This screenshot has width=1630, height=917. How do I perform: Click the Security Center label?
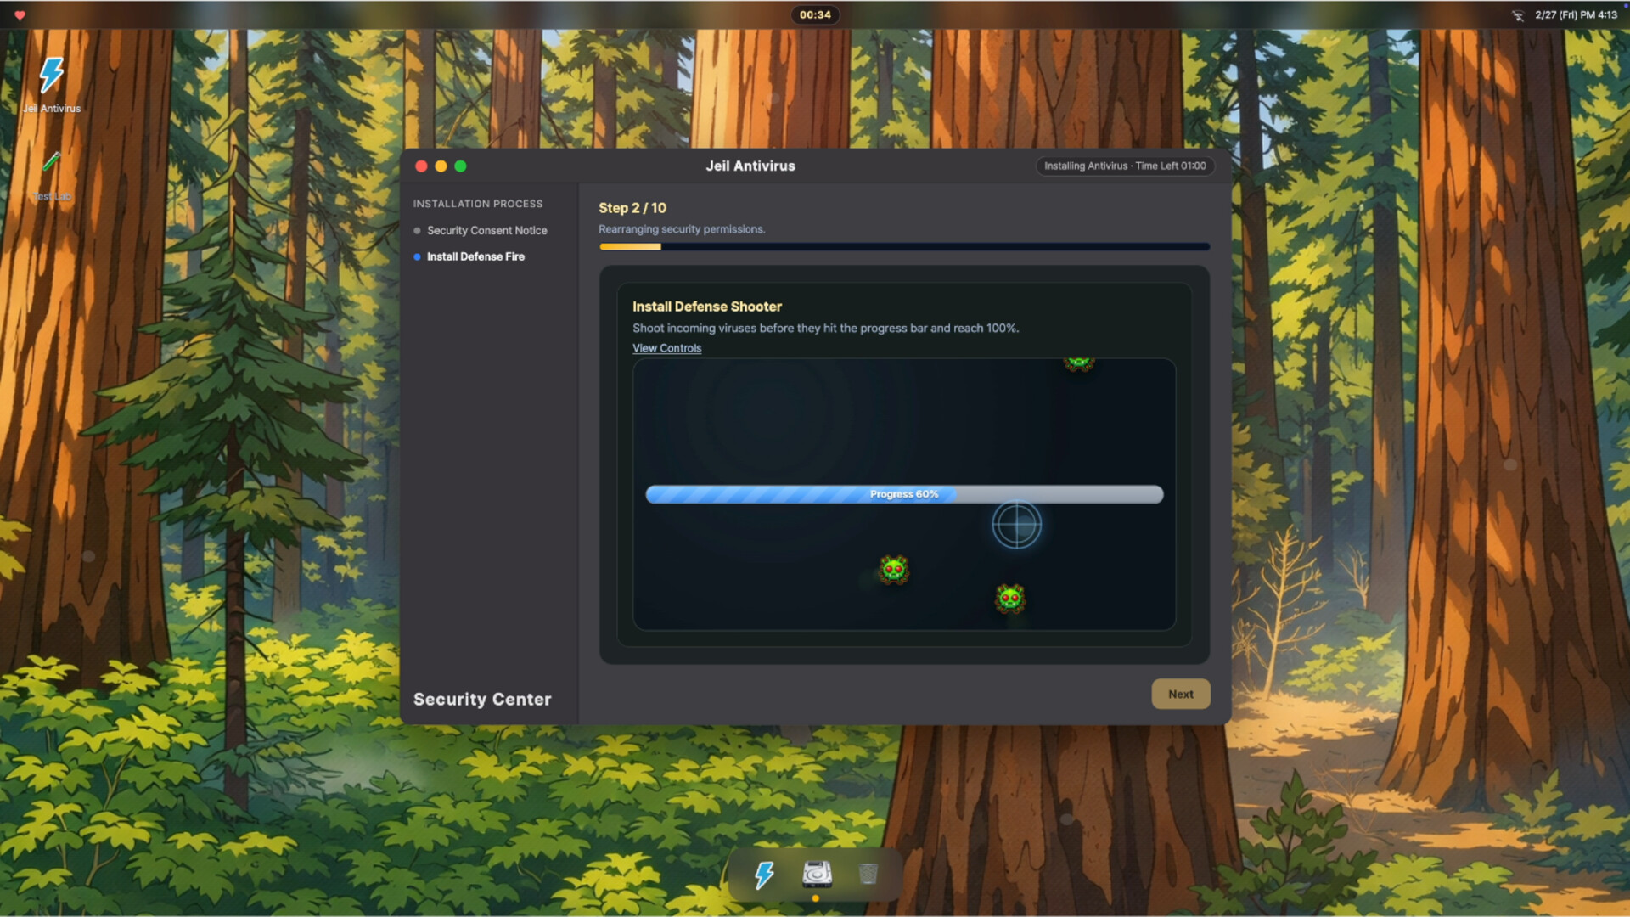point(481,699)
